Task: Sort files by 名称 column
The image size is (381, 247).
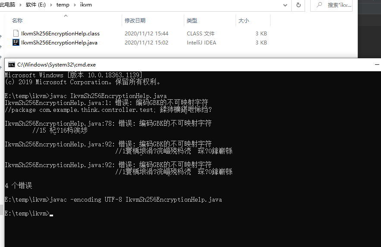Action: (17, 21)
